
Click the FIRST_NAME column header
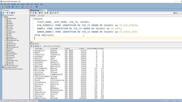[42, 48]
